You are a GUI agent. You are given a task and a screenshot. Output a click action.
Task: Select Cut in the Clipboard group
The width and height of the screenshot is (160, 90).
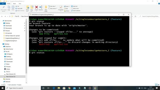pos(17,6)
